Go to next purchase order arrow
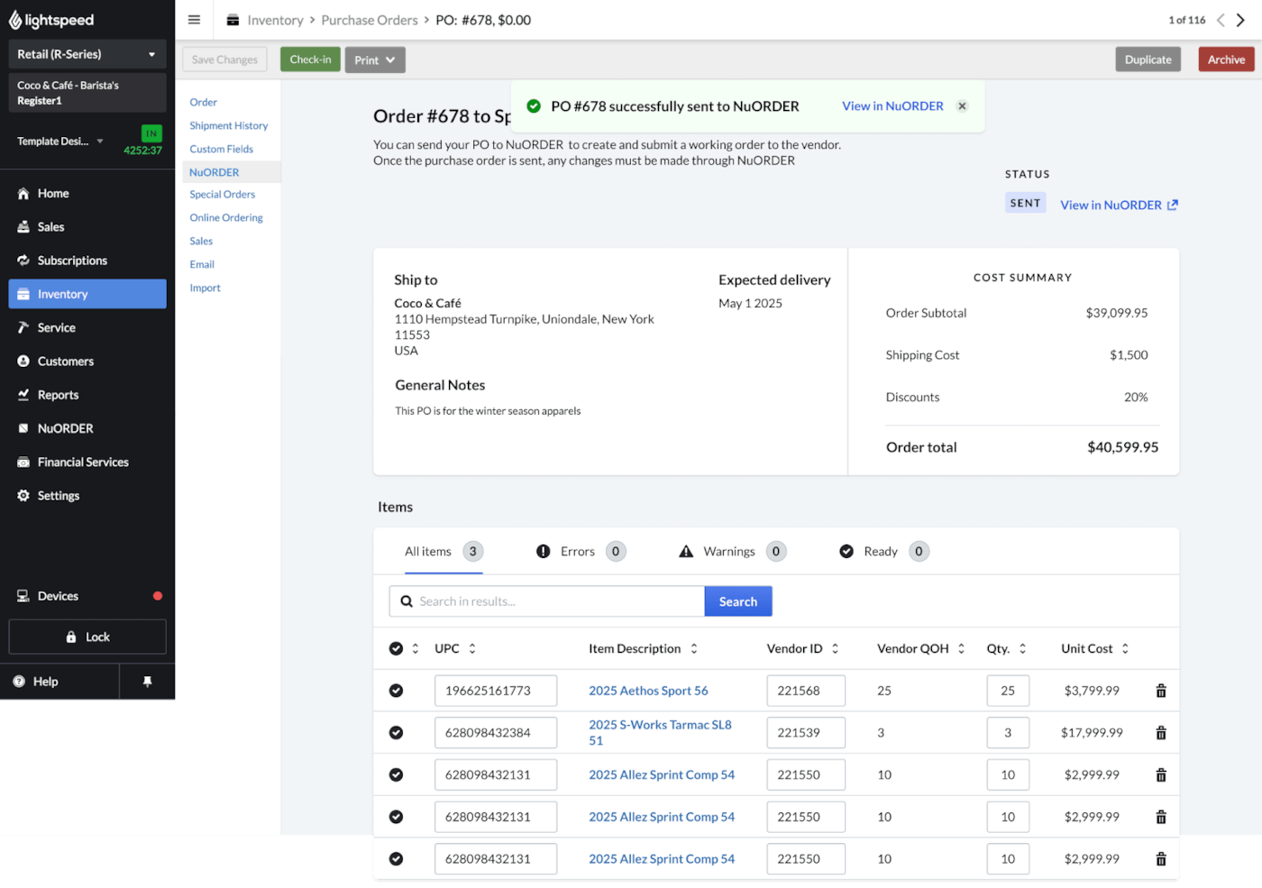 [x=1240, y=20]
